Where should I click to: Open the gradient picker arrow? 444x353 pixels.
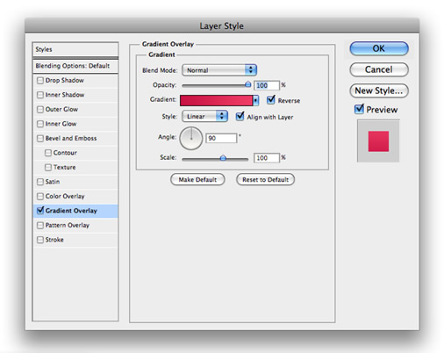256,100
